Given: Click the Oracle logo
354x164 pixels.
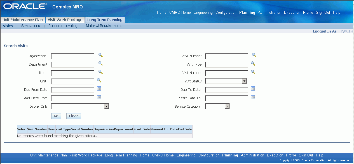Looking at the screenshot, I should [25, 6].
